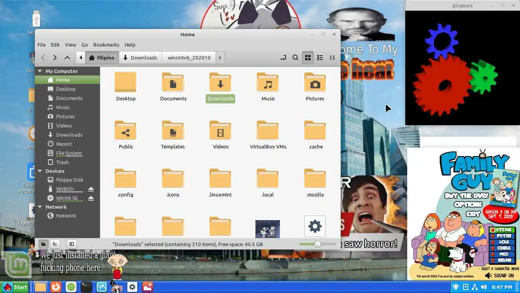This screenshot has height=293, width=520.
Task: Eject the SKIBIDI drive
Action: (x=91, y=189)
